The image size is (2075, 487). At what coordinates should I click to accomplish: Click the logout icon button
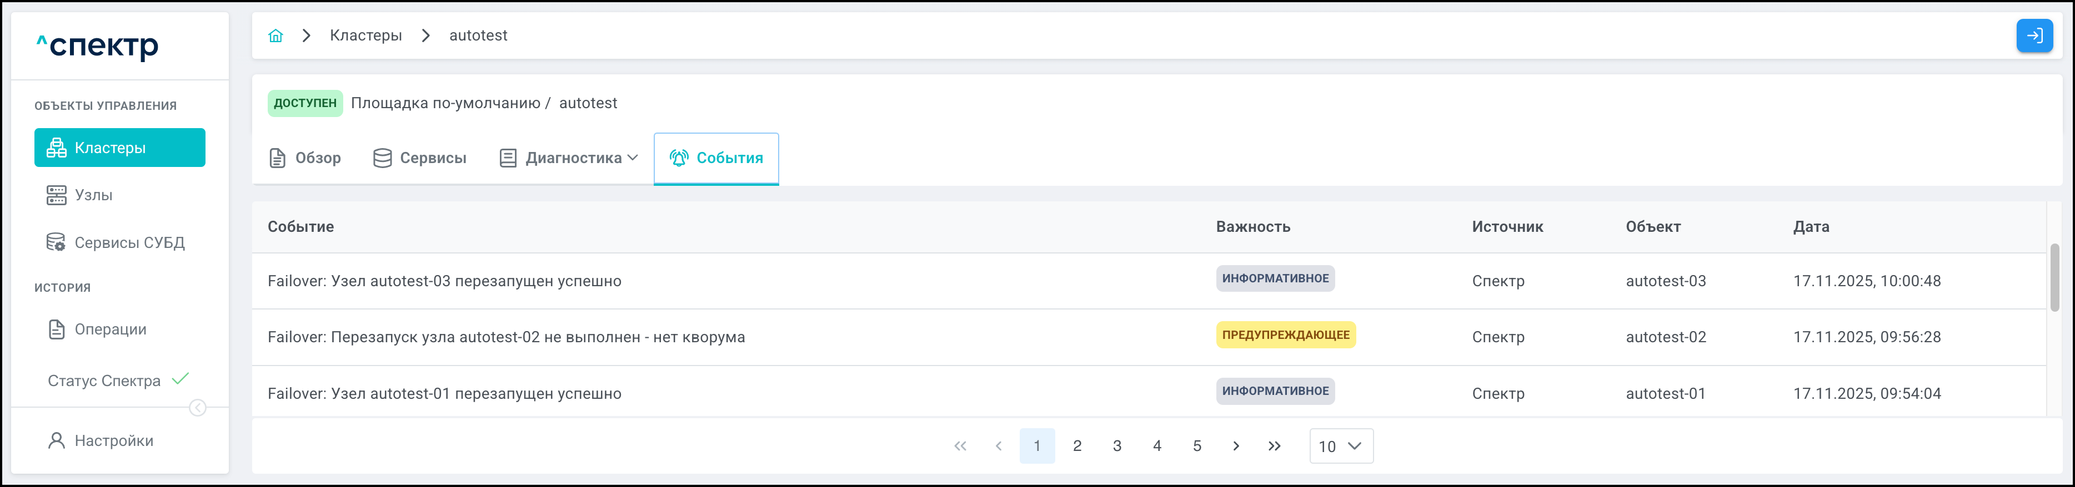pyautogui.click(x=2034, y=35)
